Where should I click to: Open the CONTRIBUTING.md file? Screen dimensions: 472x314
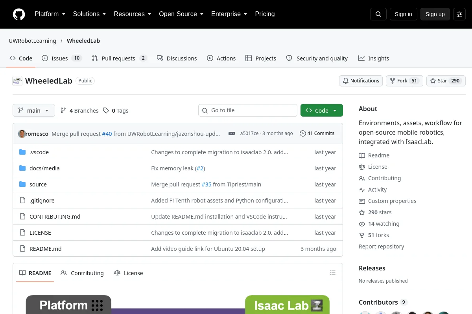coord(55,217)
